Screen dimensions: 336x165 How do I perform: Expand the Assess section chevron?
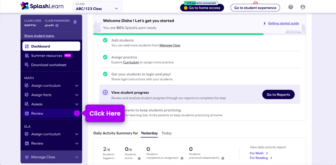(77, 104)
